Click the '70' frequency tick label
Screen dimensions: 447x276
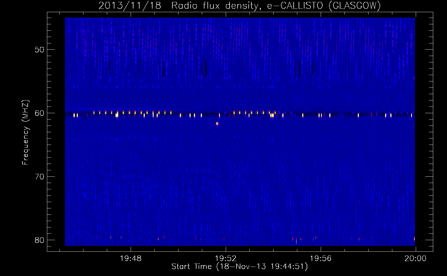(x=40, y=177)
